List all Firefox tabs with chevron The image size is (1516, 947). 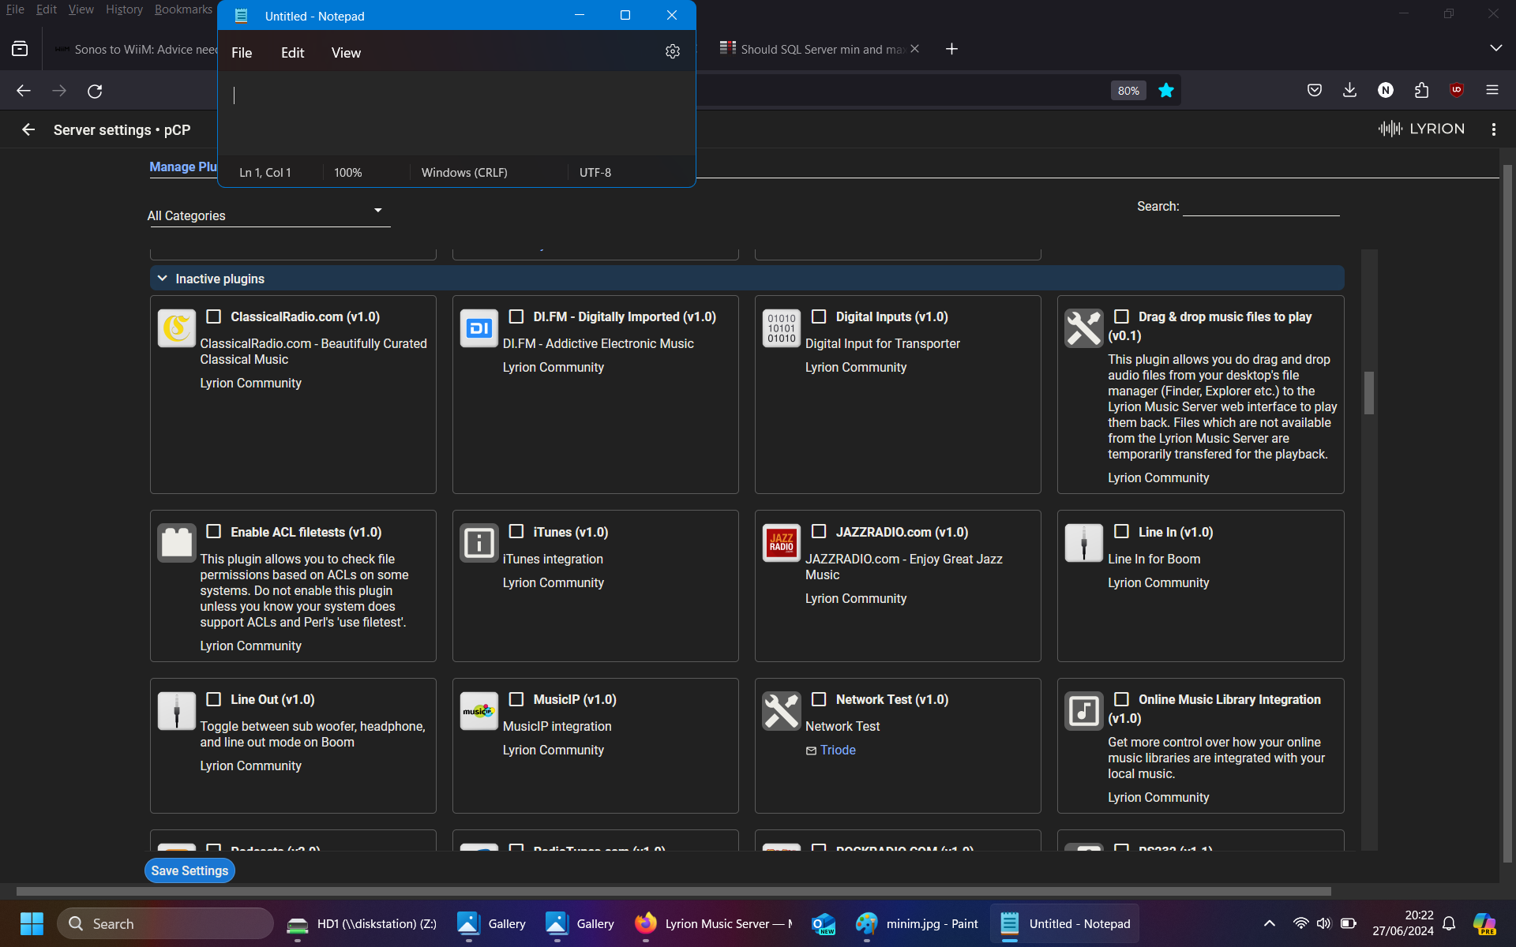point(1495,49)
